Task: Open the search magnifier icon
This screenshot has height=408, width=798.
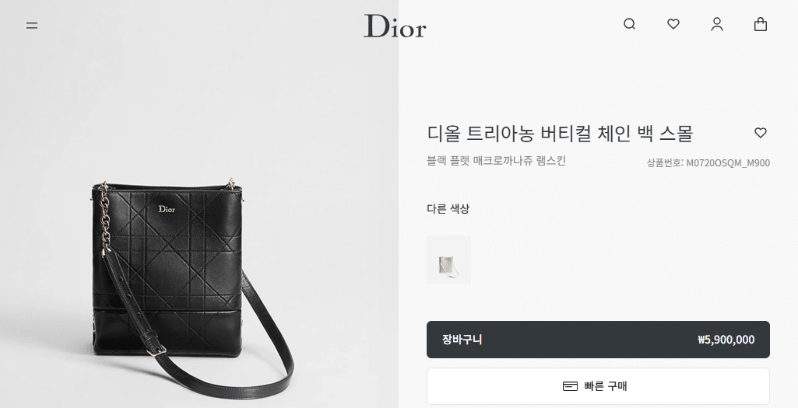Action: tap(630, 24)
